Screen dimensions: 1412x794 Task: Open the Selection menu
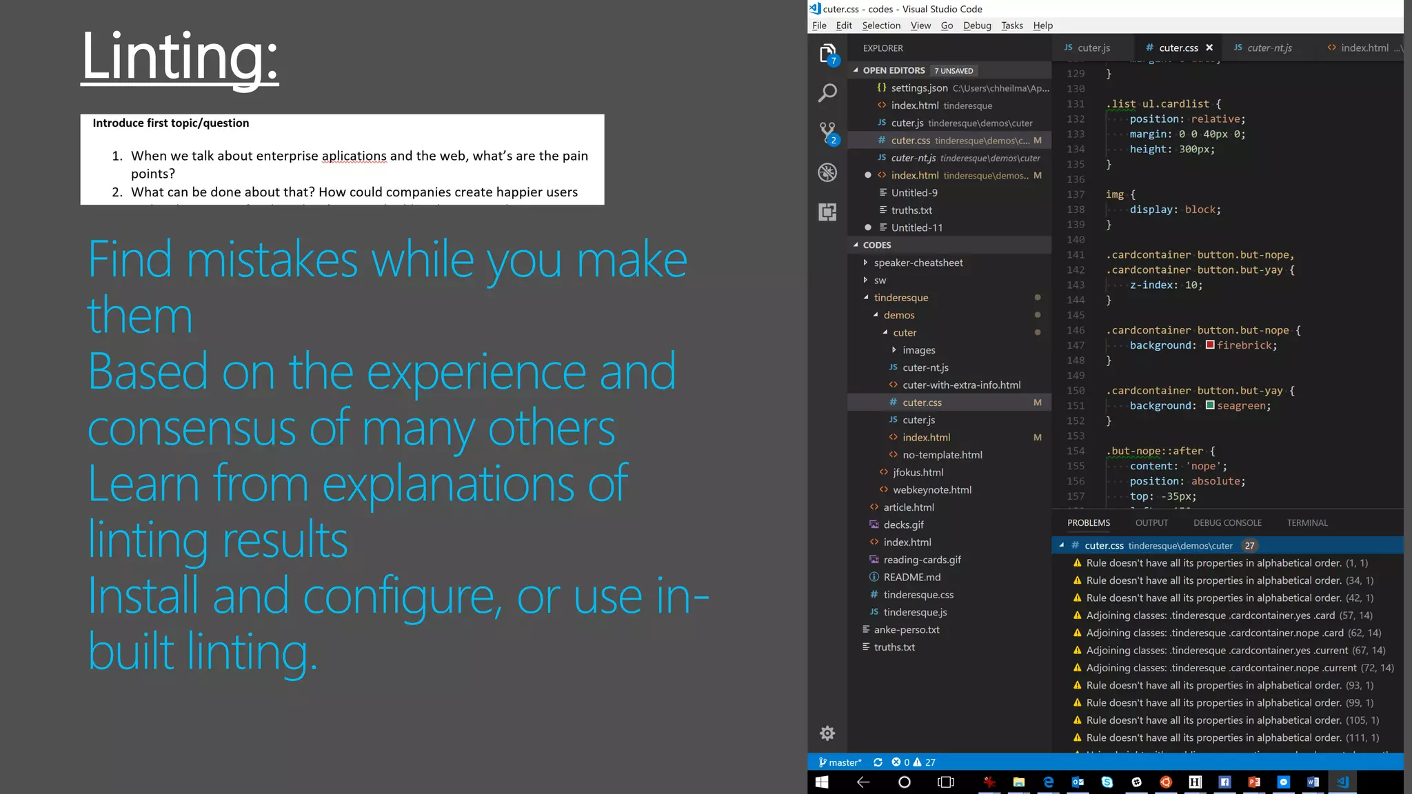tap(881, 26)
